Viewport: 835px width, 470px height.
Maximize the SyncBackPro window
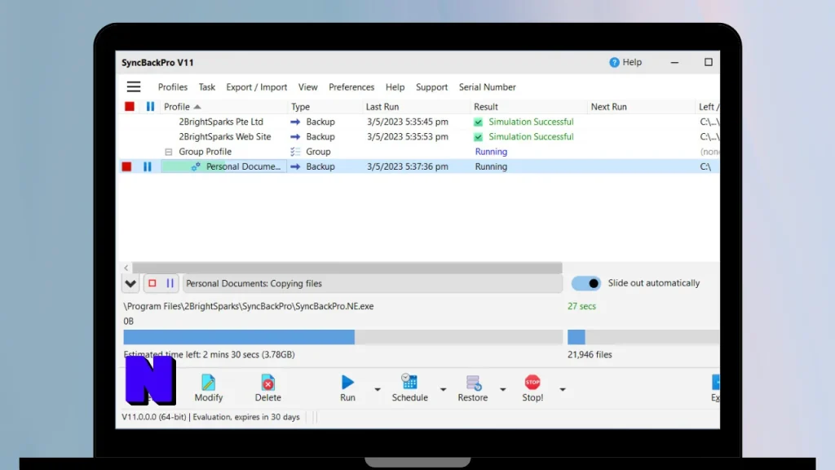pyautogui.click(x=709, y=62)
